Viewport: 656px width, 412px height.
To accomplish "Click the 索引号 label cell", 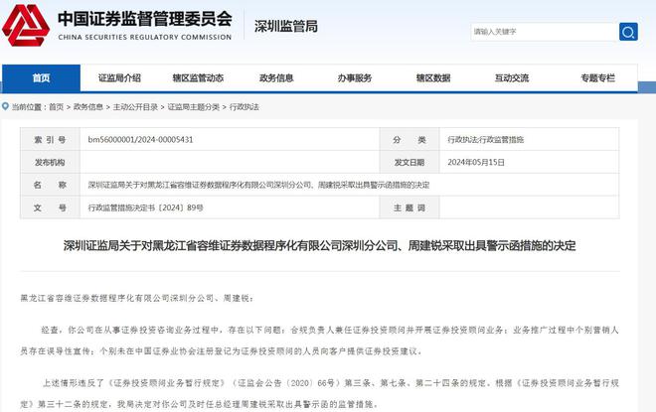I will [x=51, y=140].
